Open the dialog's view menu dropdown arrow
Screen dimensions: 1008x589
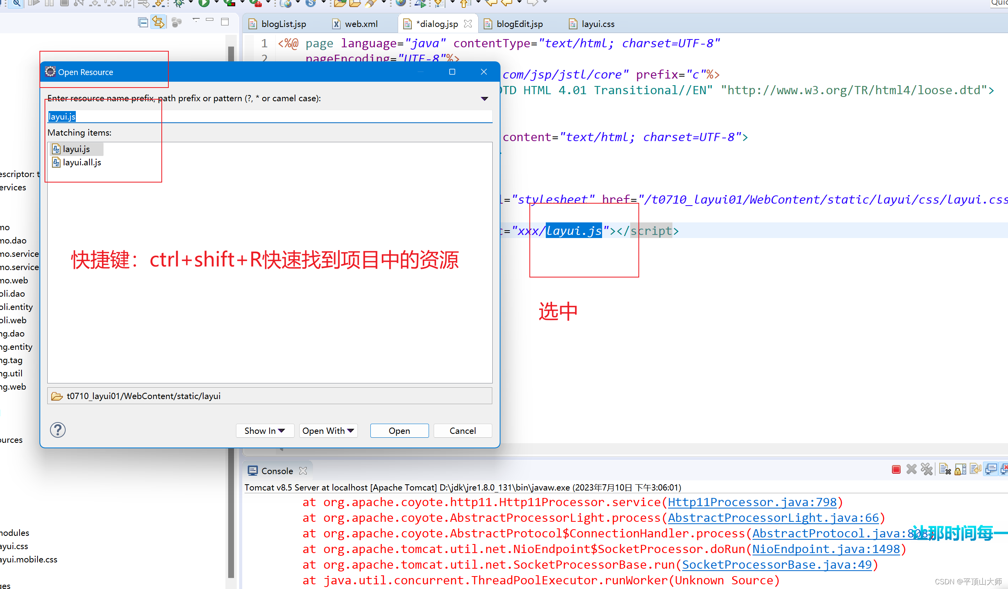[484, 98]
